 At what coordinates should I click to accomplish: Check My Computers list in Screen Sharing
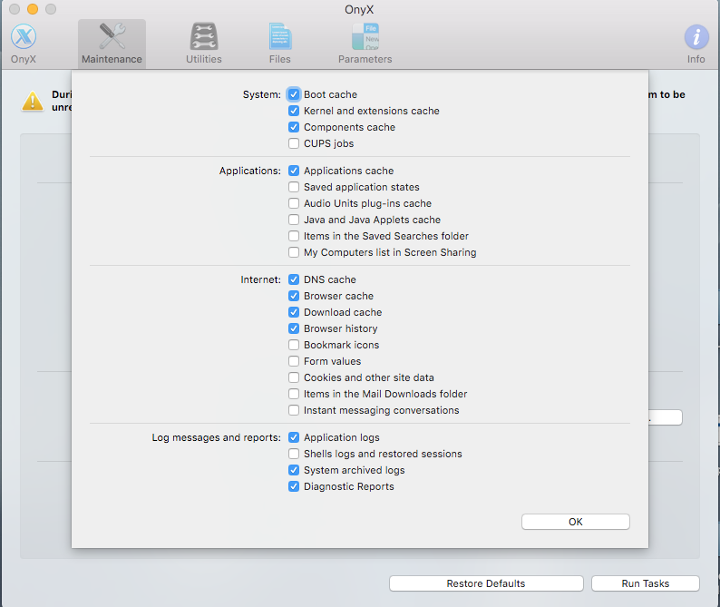[294, 252]
